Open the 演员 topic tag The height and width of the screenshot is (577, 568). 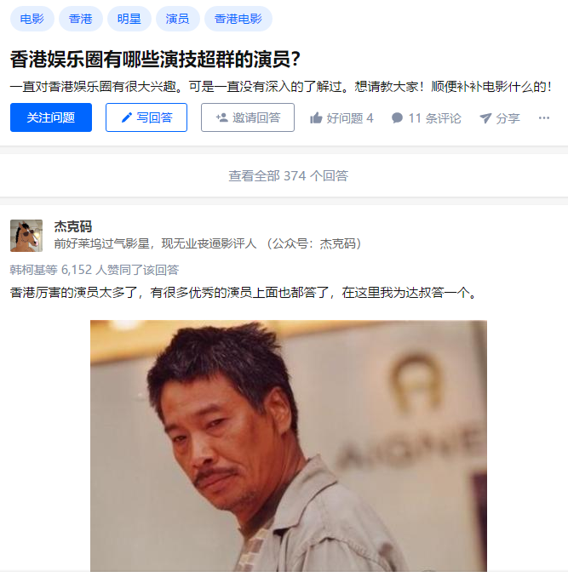tap(178, 19)
